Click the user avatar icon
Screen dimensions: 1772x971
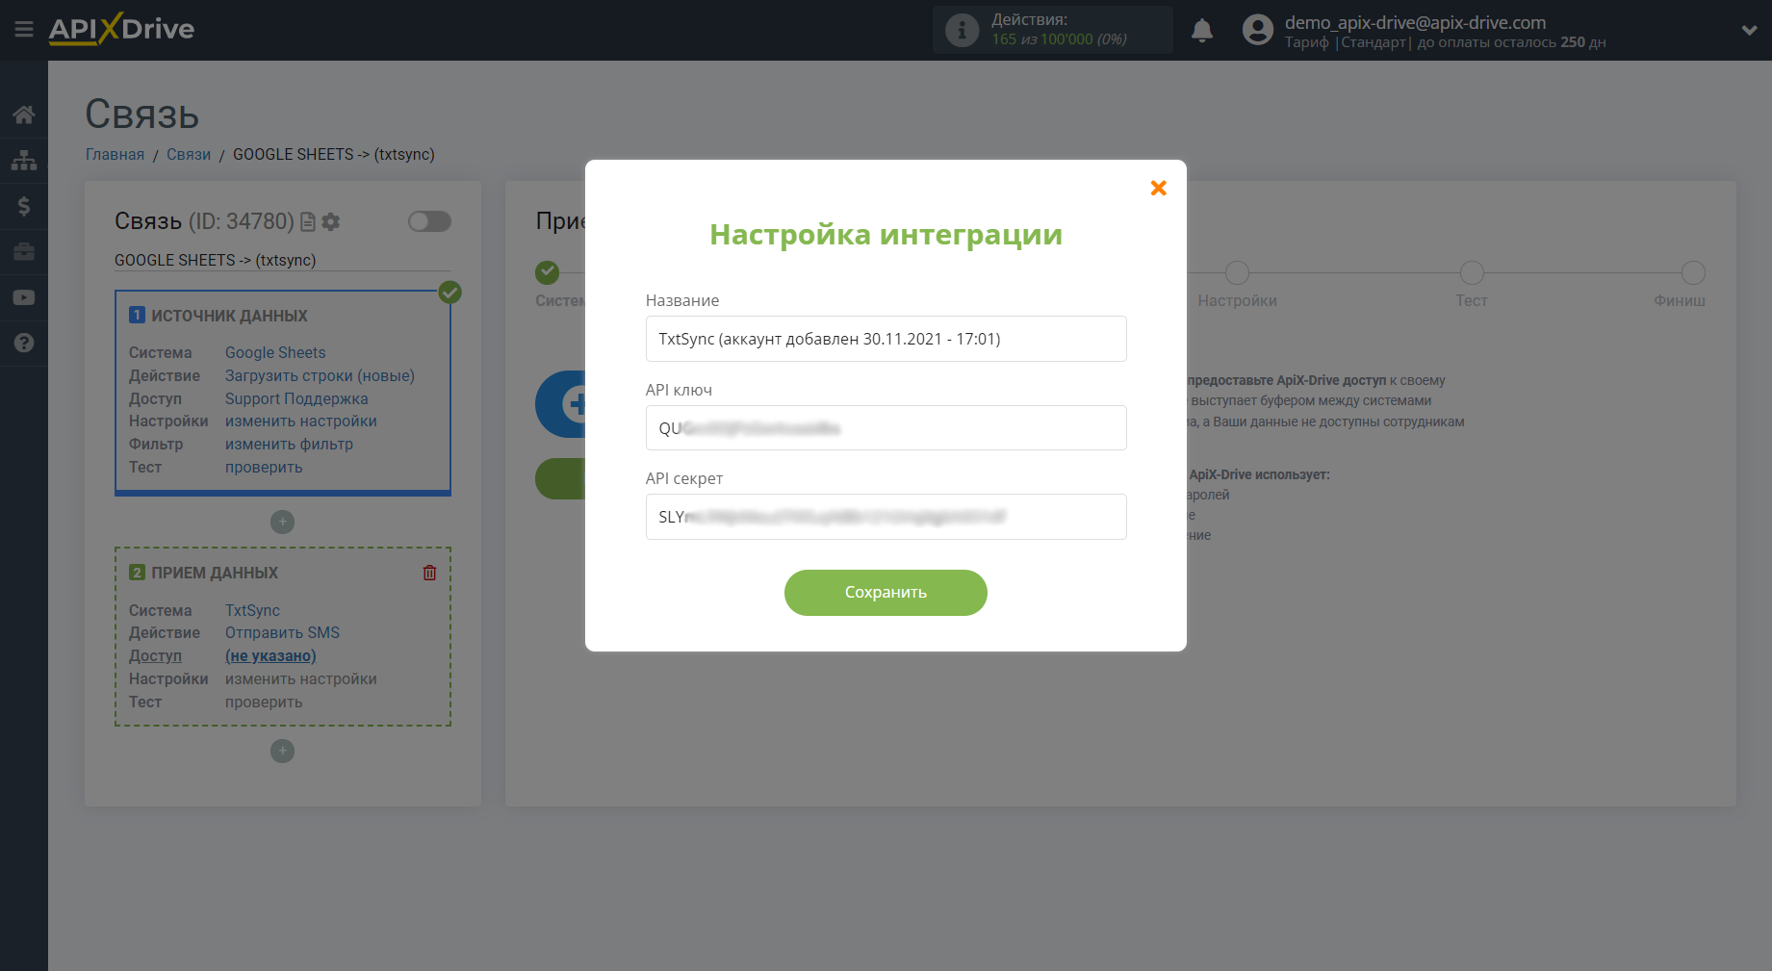point(1257,30)
